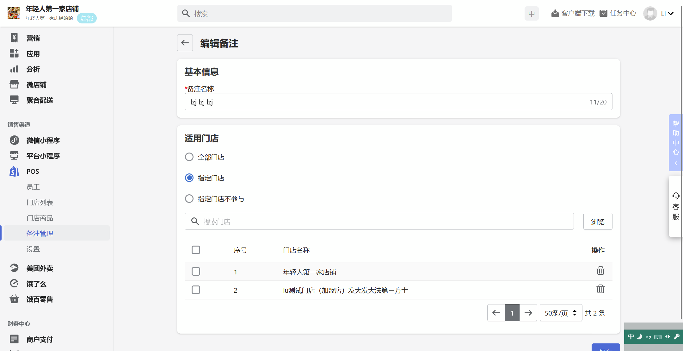Open the 任务中心 task center icon
683x351 pixels.
tap(603, 13)
